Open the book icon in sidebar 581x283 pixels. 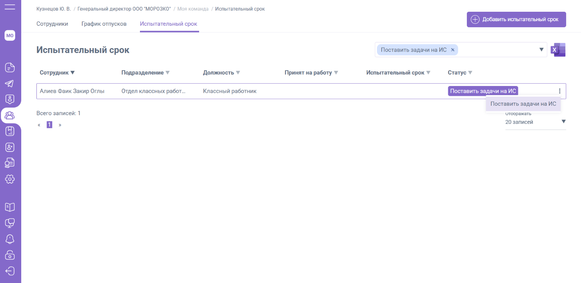tap(10, 207)
